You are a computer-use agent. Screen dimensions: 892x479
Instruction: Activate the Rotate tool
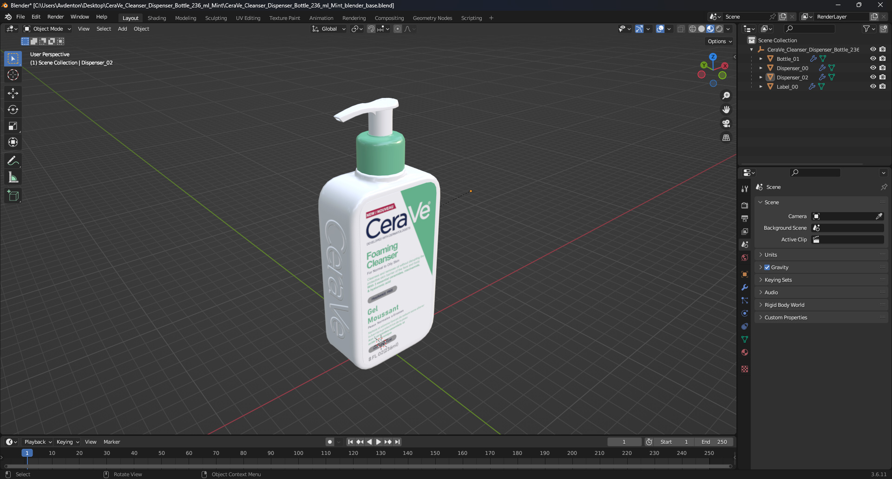click(x=13, y=110)
